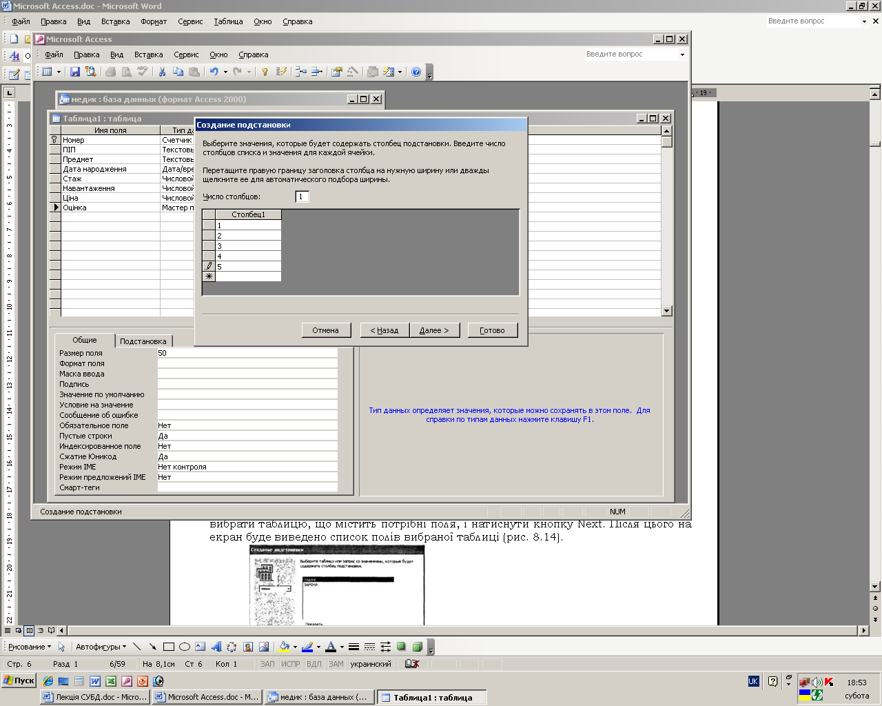Click the Paste clipboard icon

[194, 72]
